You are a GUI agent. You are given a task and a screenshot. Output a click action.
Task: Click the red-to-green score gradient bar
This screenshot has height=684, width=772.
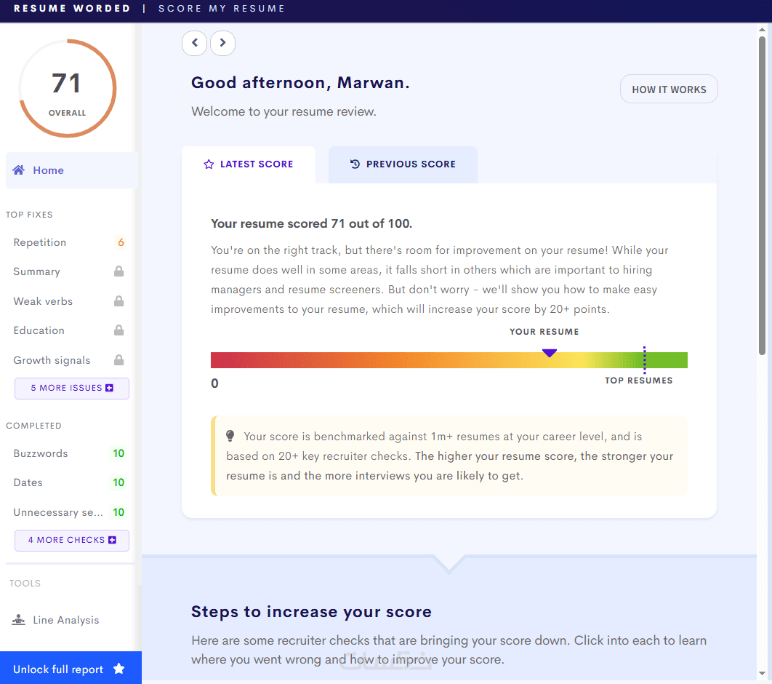pyautogui.click(x=449, y=360)
